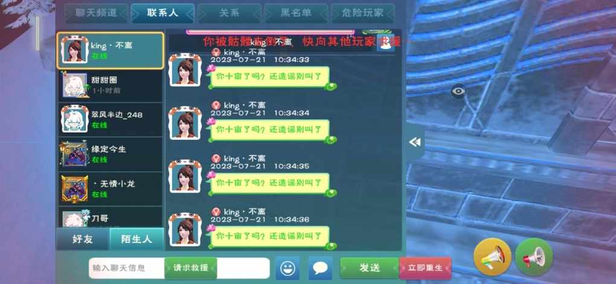This screenshot has height=284, width=616.
Task: Open 甜甜圈's avatar thumbnail
Action: 75,85
